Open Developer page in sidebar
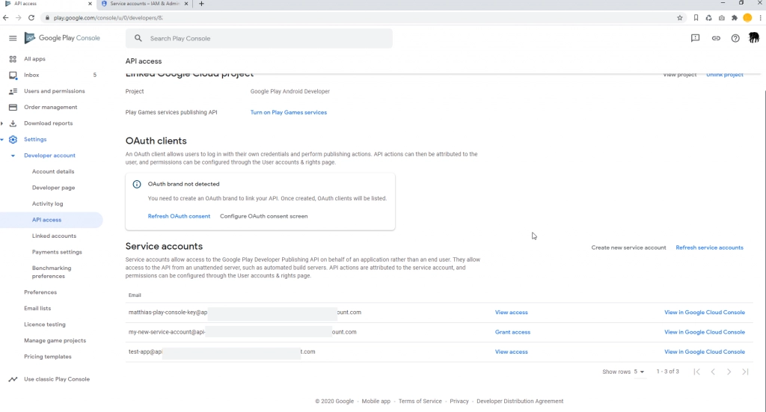This screenshot has height=412, width=766. coord(54,188)
